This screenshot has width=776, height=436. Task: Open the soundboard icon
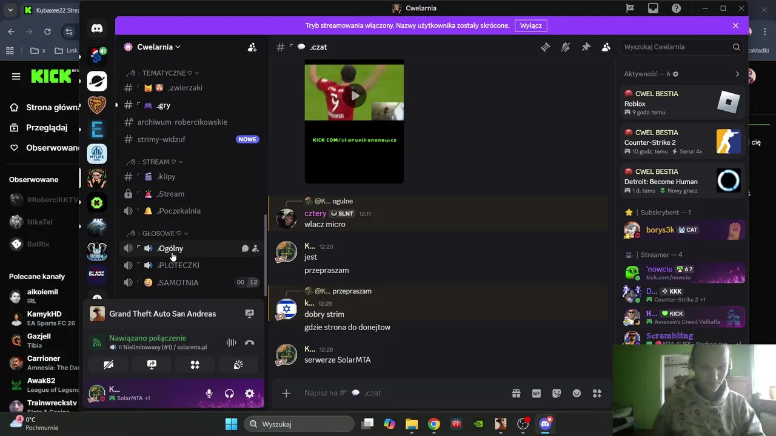238,365
